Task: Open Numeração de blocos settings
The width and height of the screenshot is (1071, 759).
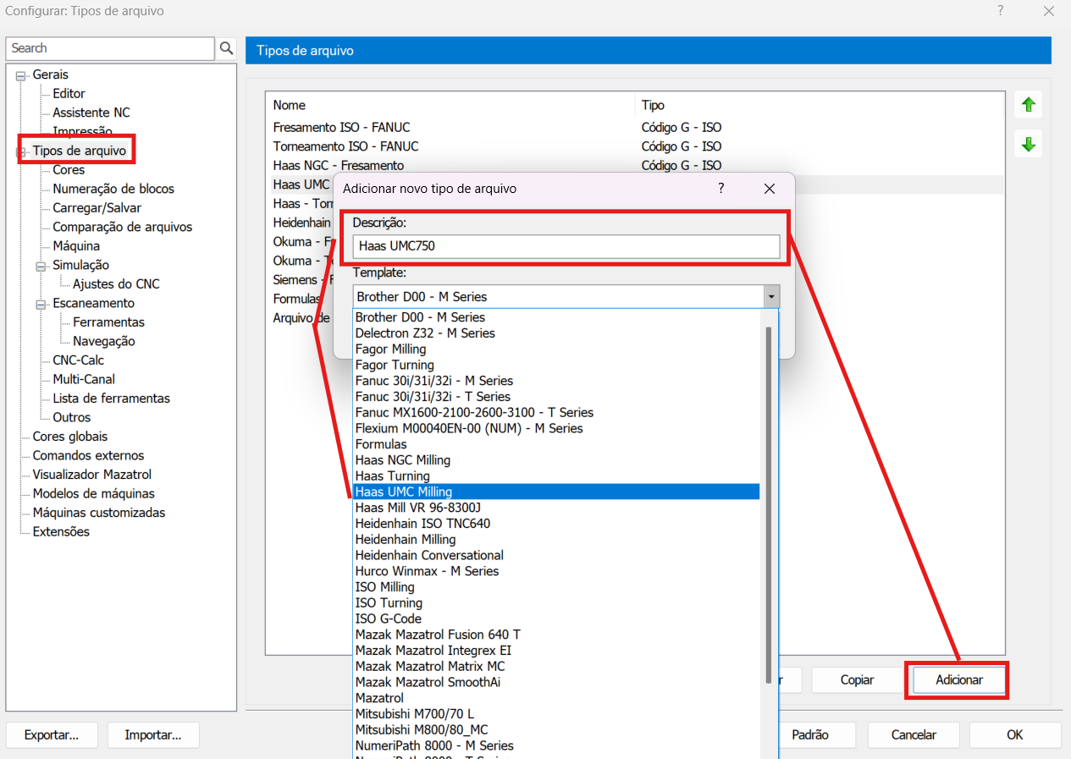Action: (113, 190)
